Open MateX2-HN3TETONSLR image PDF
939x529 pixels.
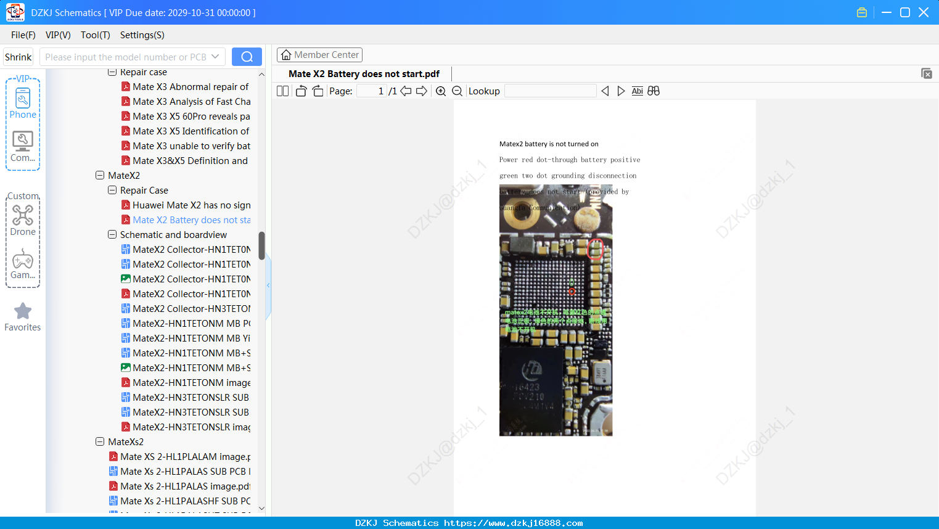(x=186, y=427)
